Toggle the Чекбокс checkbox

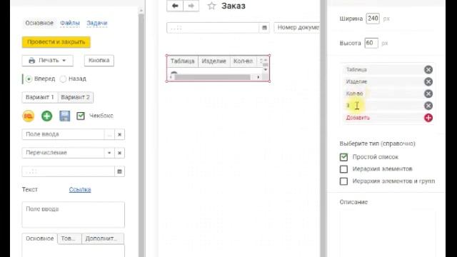pos(81,116)
